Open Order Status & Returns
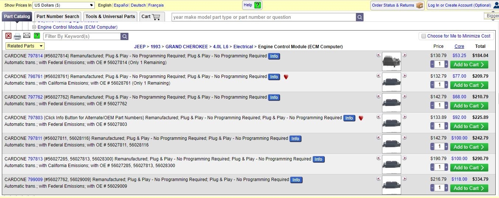499x198 pixels. click(398, 5)
